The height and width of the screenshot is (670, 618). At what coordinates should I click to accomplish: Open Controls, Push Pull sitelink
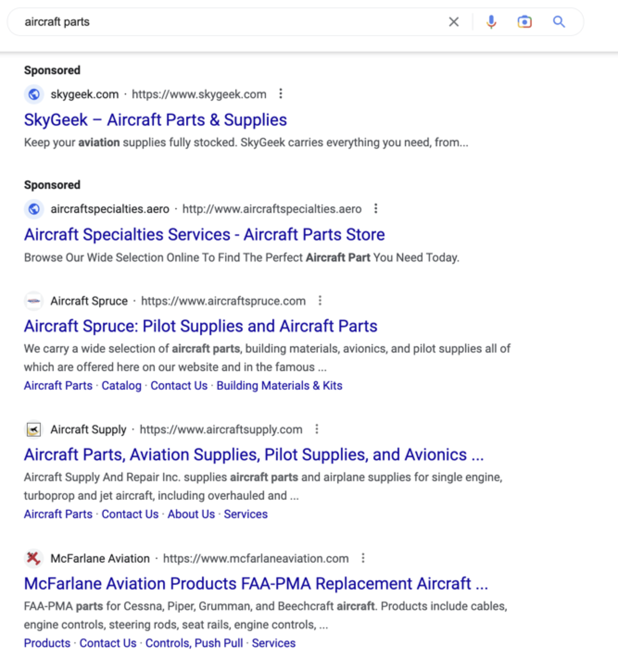click(194, 643)
